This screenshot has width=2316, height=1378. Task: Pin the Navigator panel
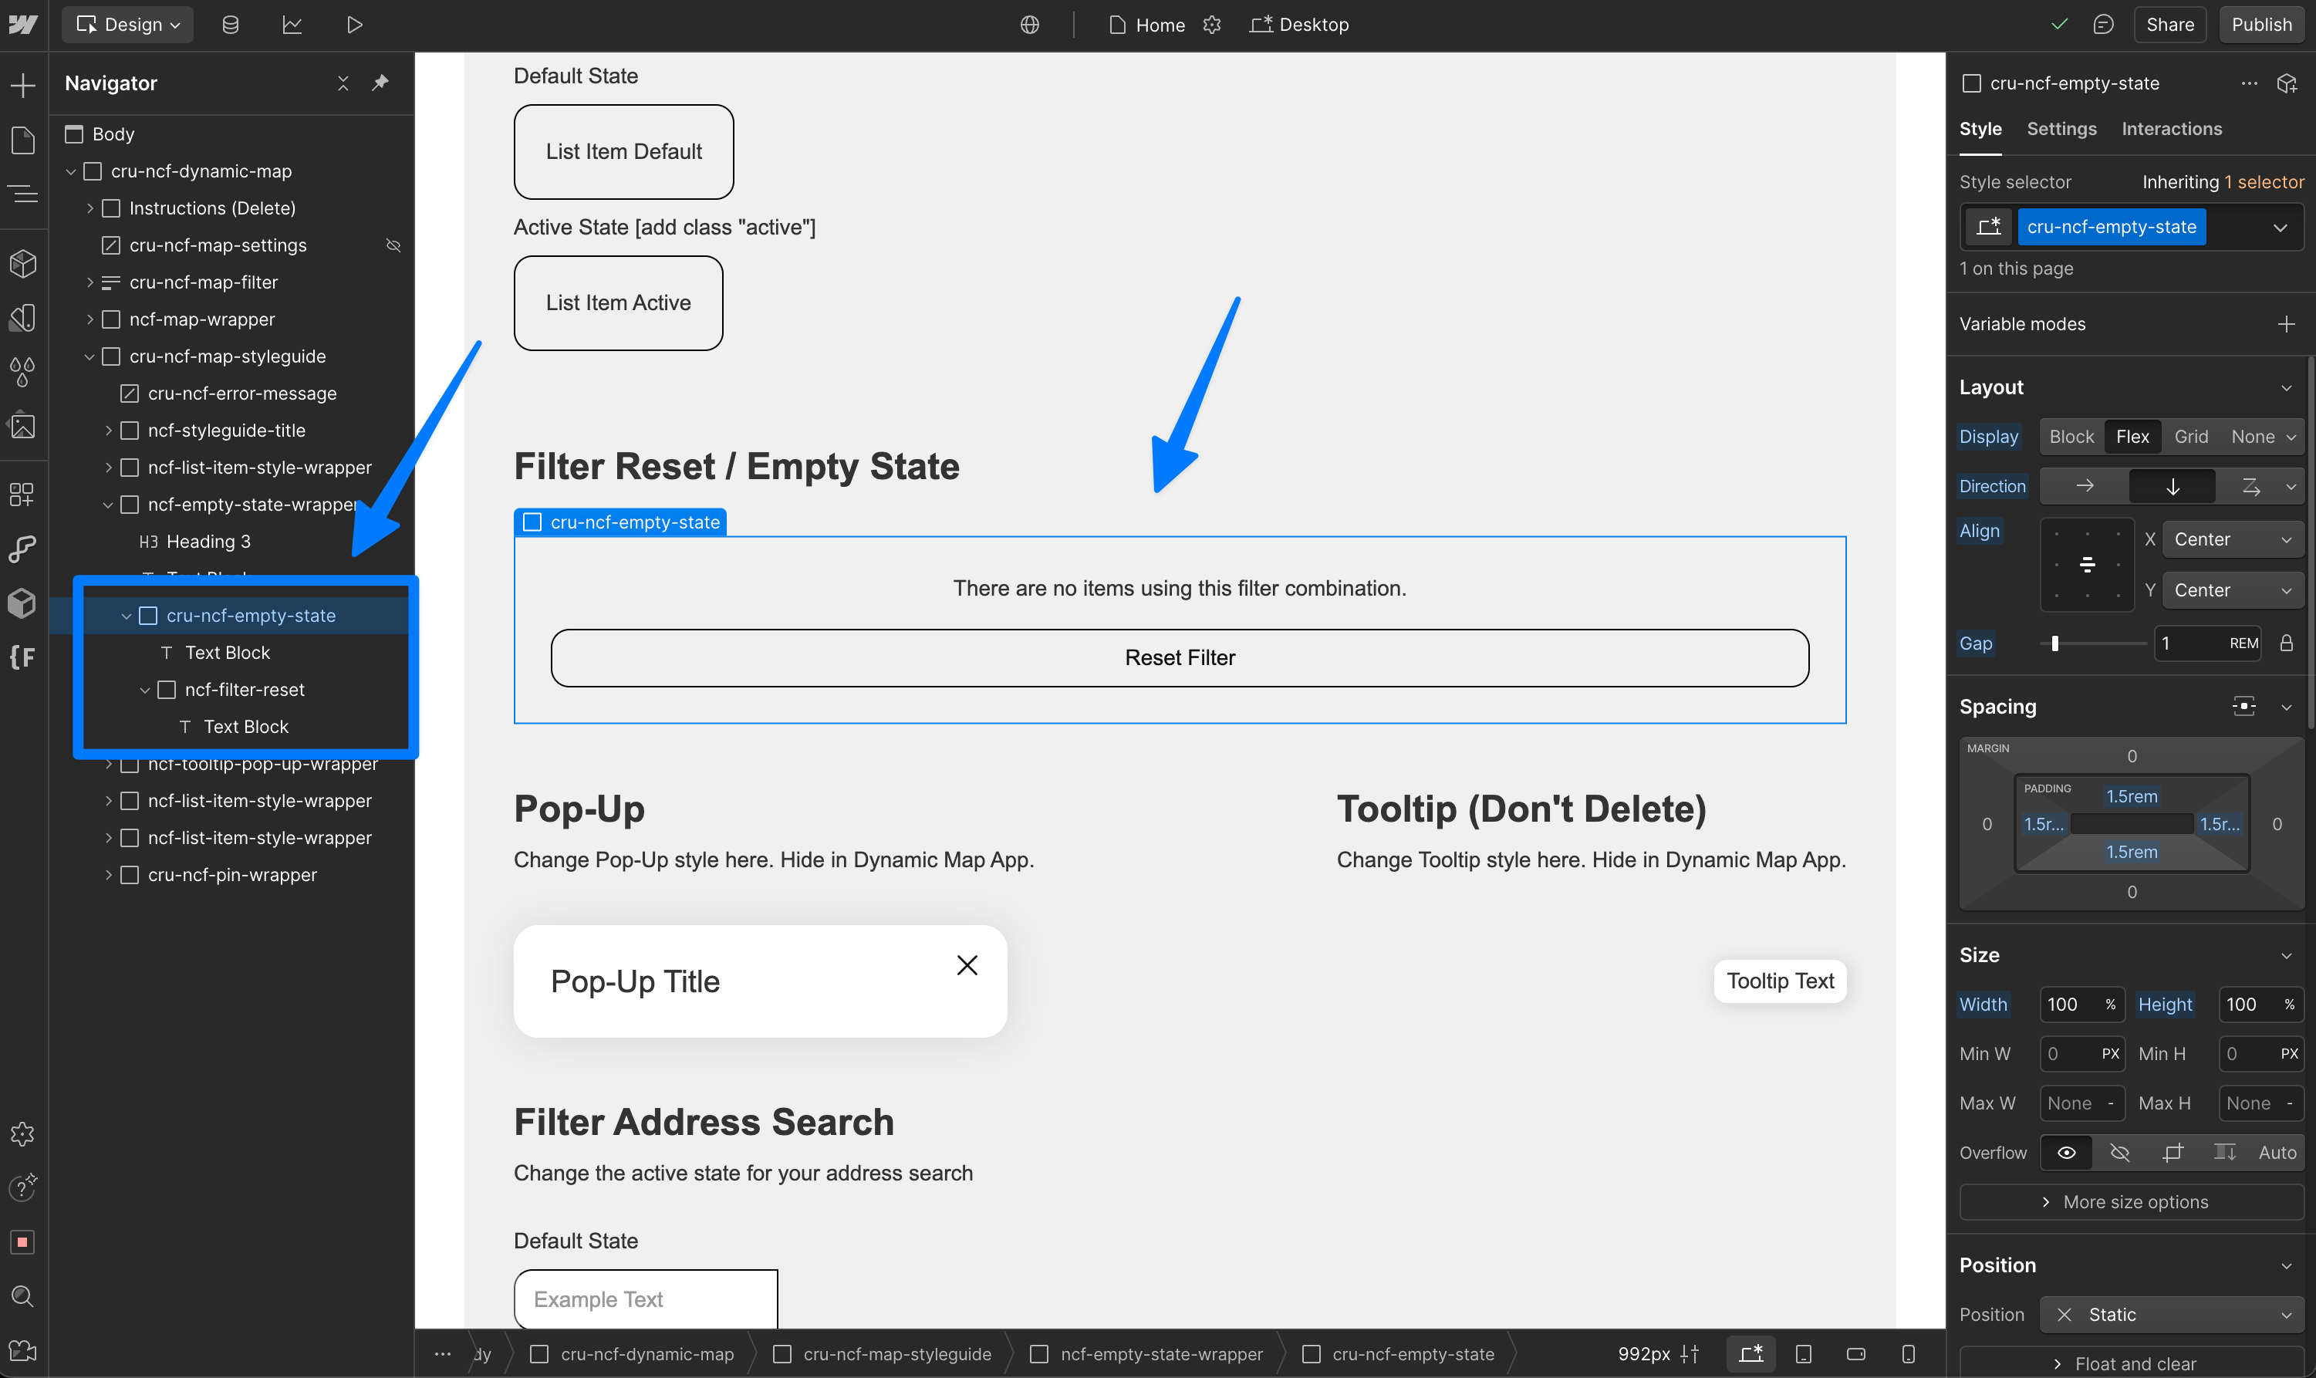click(x=380, y=83)
